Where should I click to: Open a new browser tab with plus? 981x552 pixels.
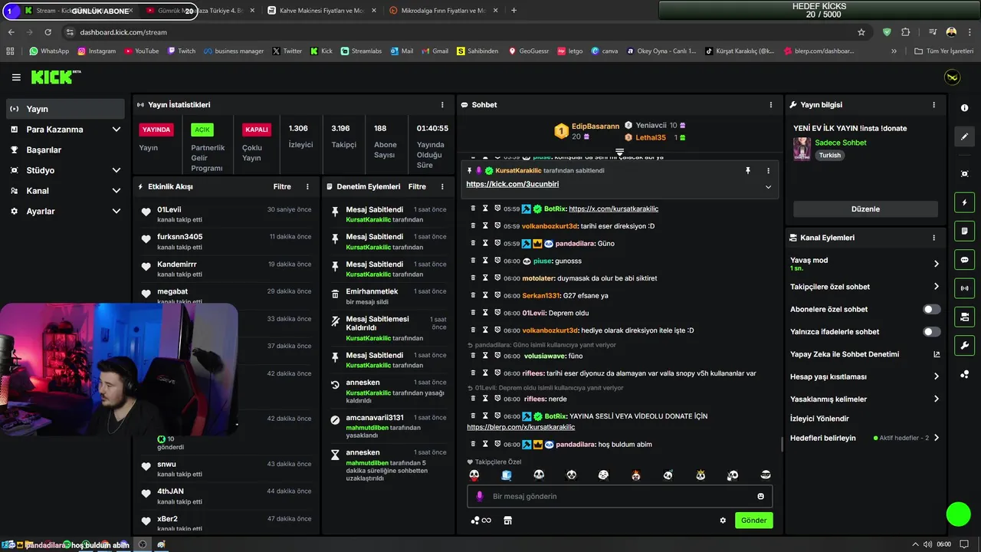tap(513, 11)
